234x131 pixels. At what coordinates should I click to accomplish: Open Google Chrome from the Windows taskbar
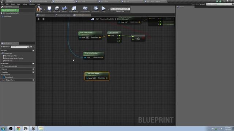pos(18,128)
